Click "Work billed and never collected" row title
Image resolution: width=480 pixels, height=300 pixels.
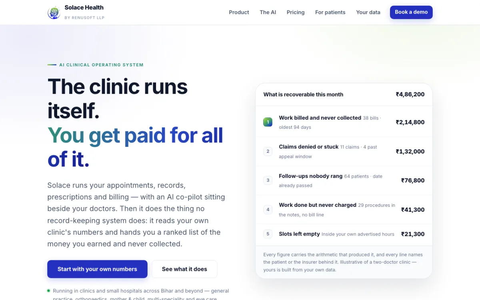point(320,118)
